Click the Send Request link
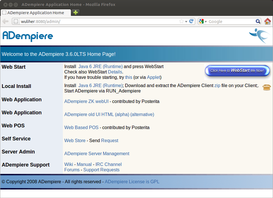This screenshot has width=273, height=198. tap(110, 140)
